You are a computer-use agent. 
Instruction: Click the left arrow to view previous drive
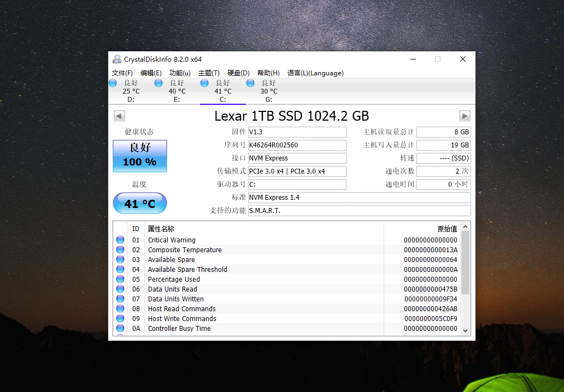119,116
